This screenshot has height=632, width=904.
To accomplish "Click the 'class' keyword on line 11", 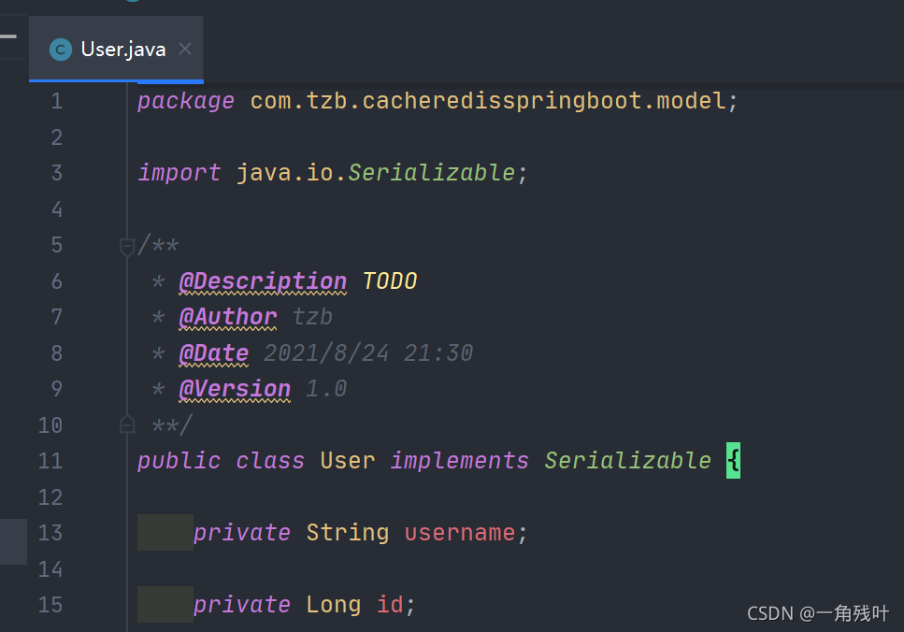I will coord(270,461).
